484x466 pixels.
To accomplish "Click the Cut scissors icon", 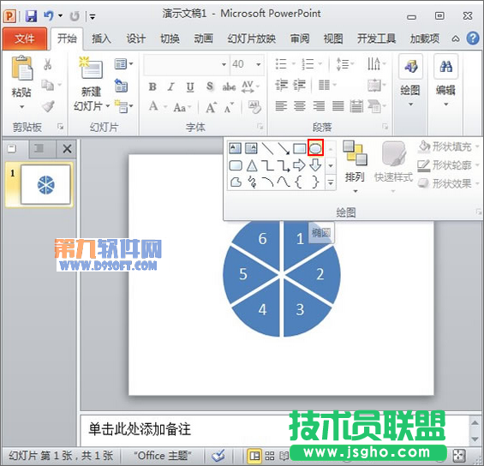I will pos(47,64).
